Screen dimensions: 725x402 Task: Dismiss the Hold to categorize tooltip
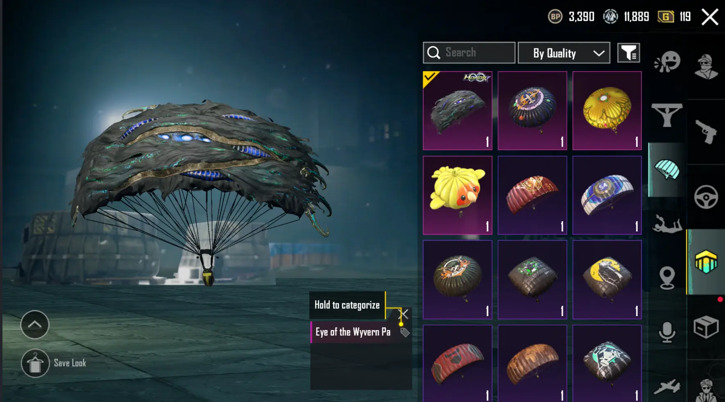(404, 314)
